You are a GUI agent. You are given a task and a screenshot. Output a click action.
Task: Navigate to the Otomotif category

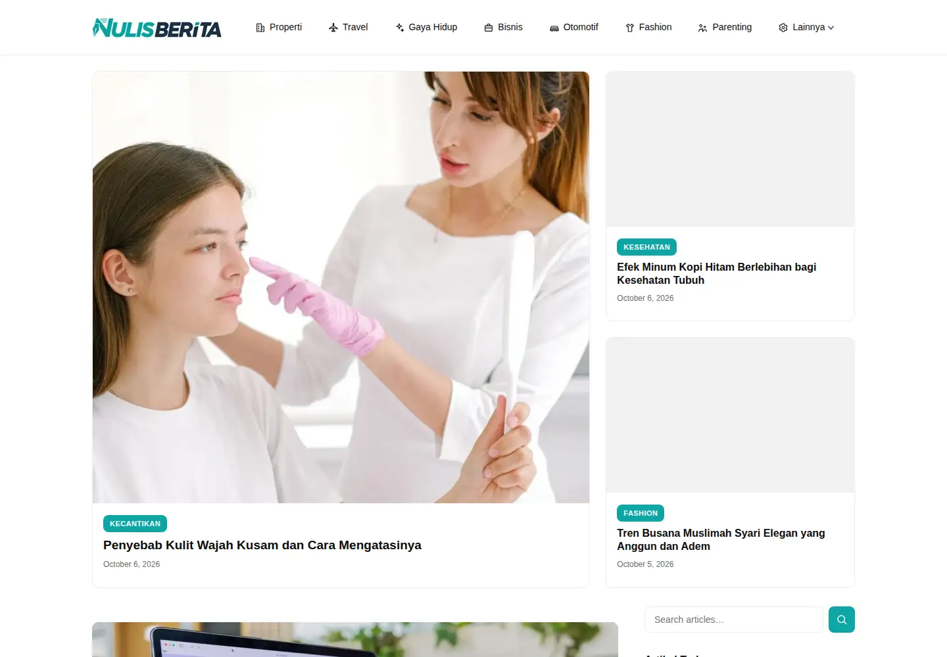point(574,27)
